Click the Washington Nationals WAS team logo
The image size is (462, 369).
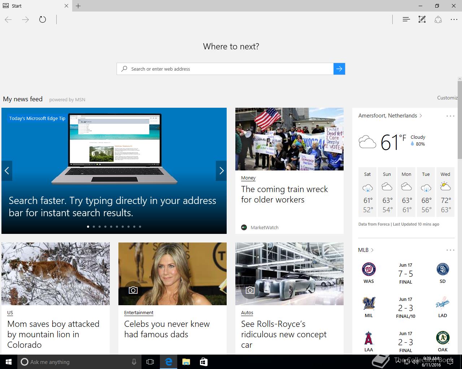click(369, 269)
